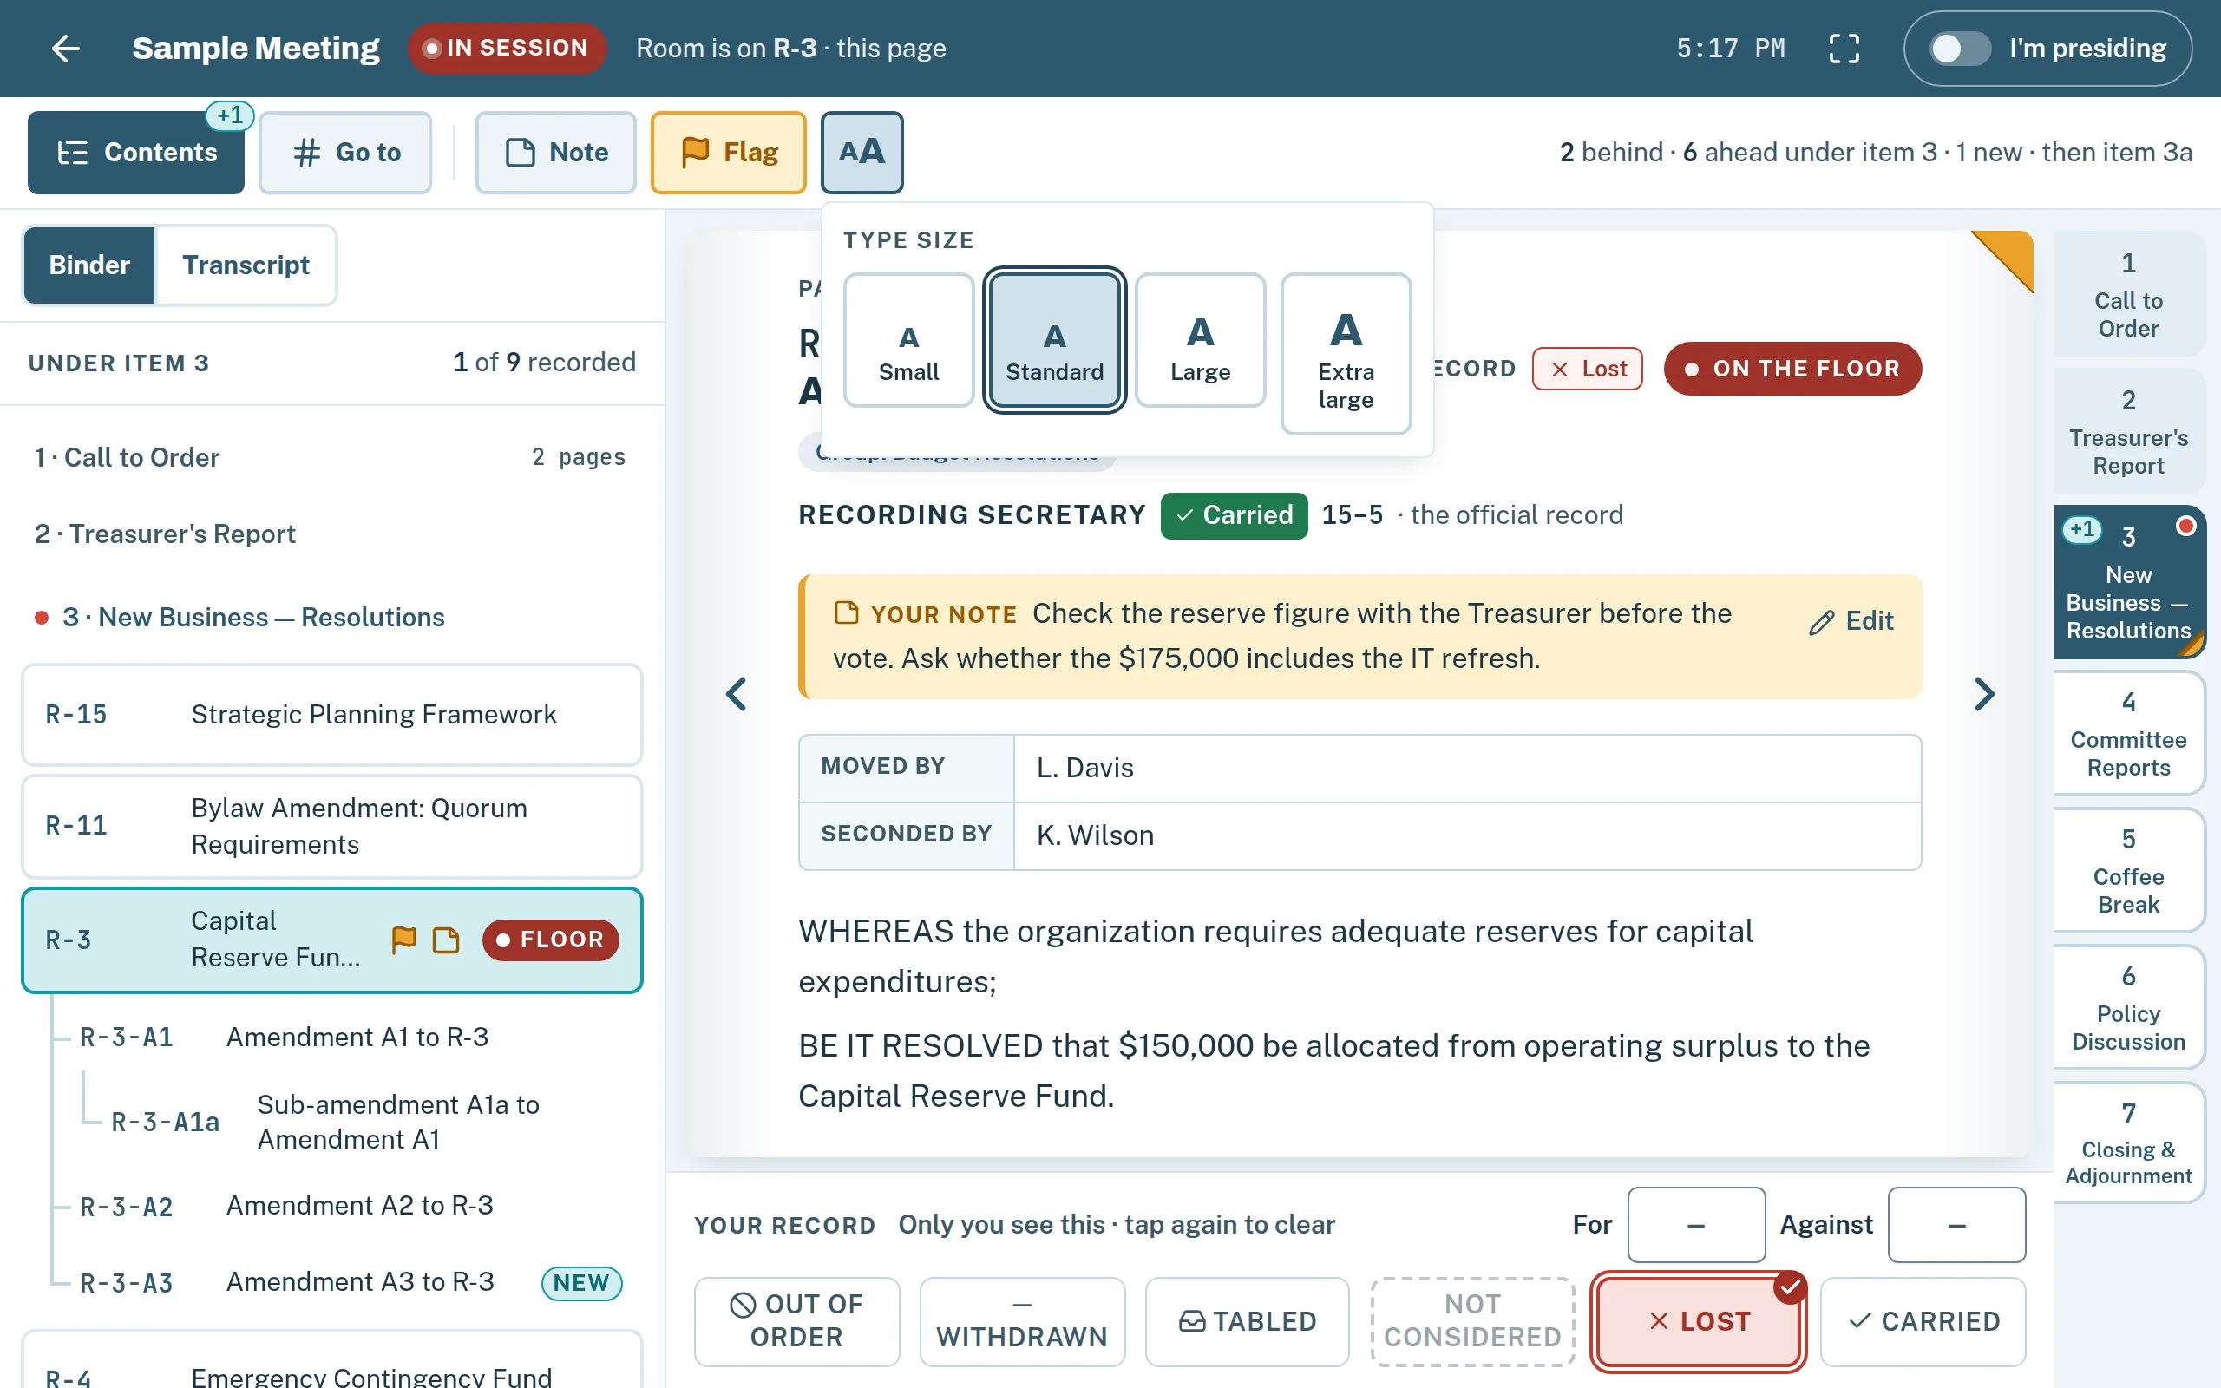Viewport: 2221px width, 1388px height.
Task: Open 2 · Treasurer's Report in the binder list
Action: point(331,534)
